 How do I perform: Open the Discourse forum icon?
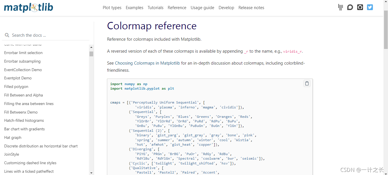(350, 7)
